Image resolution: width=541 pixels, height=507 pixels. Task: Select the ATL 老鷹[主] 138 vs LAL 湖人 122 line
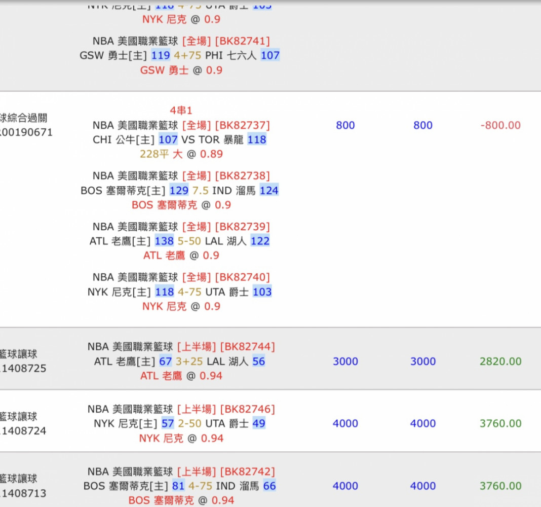pos(179,241)
